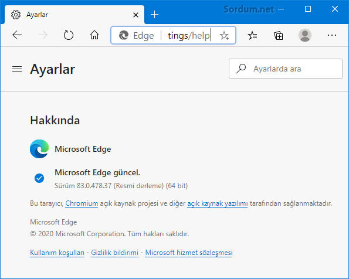Open the Kullanım koşulları link
The width and height of the screenshot is (349, 279).
point(57,253)
